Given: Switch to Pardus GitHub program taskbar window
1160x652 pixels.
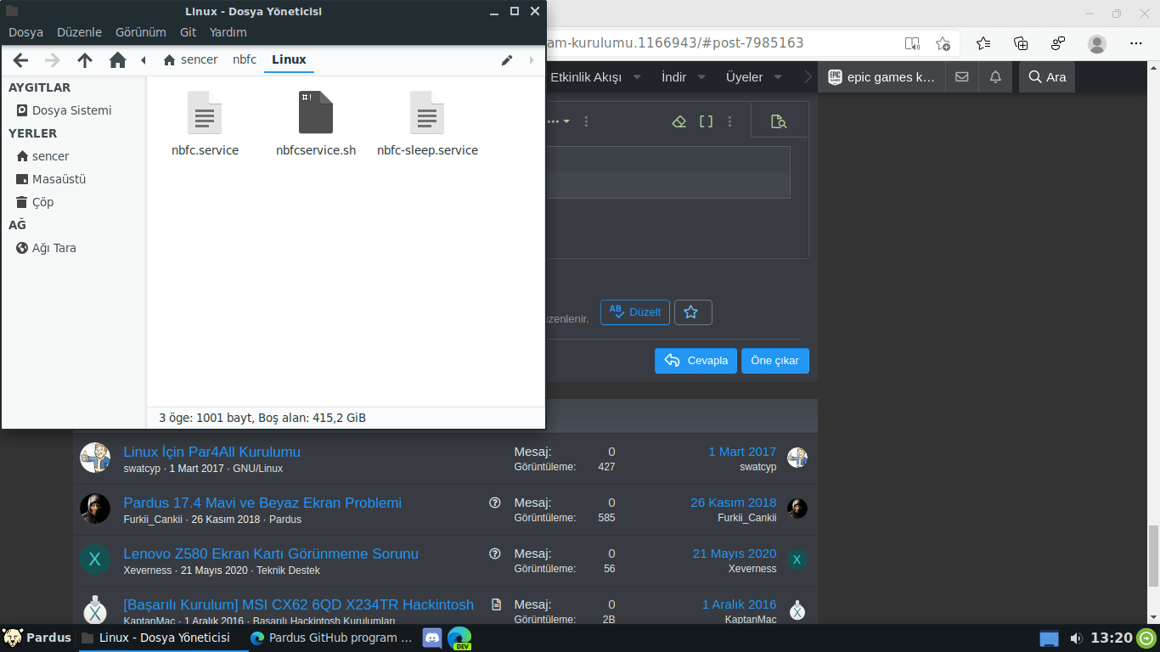Looking at the screenshot, I should 331,638.
